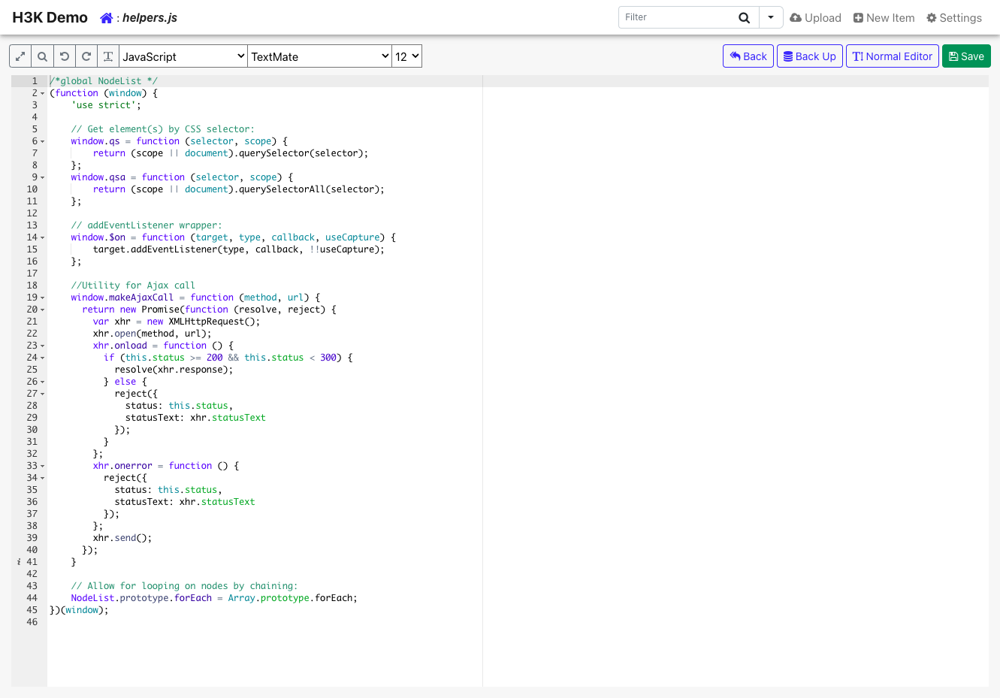Toggle word wrap text icon
This screenshot has height=698, width=1000.
click(108, 56)
